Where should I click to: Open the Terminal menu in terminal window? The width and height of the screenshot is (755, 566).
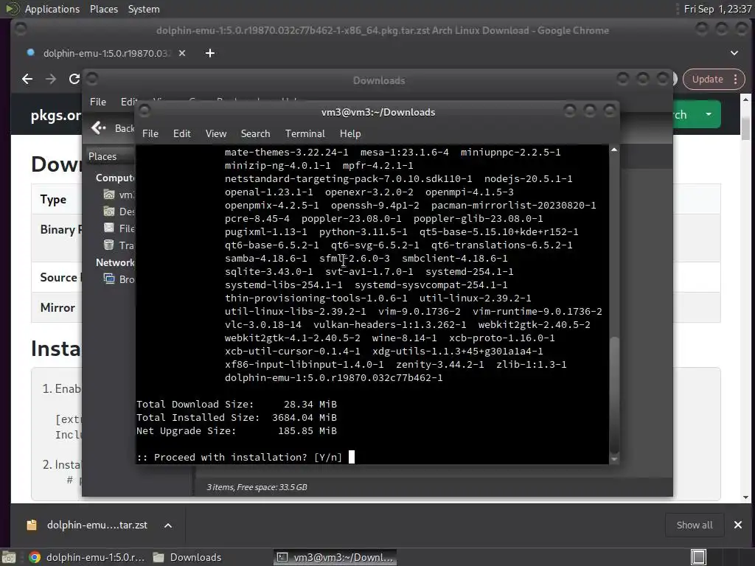[x=305, y=134]
